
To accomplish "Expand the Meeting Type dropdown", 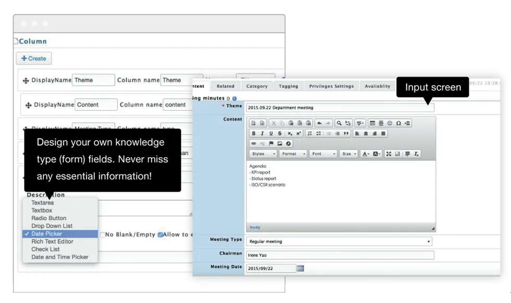I will (x=339, y=241).
